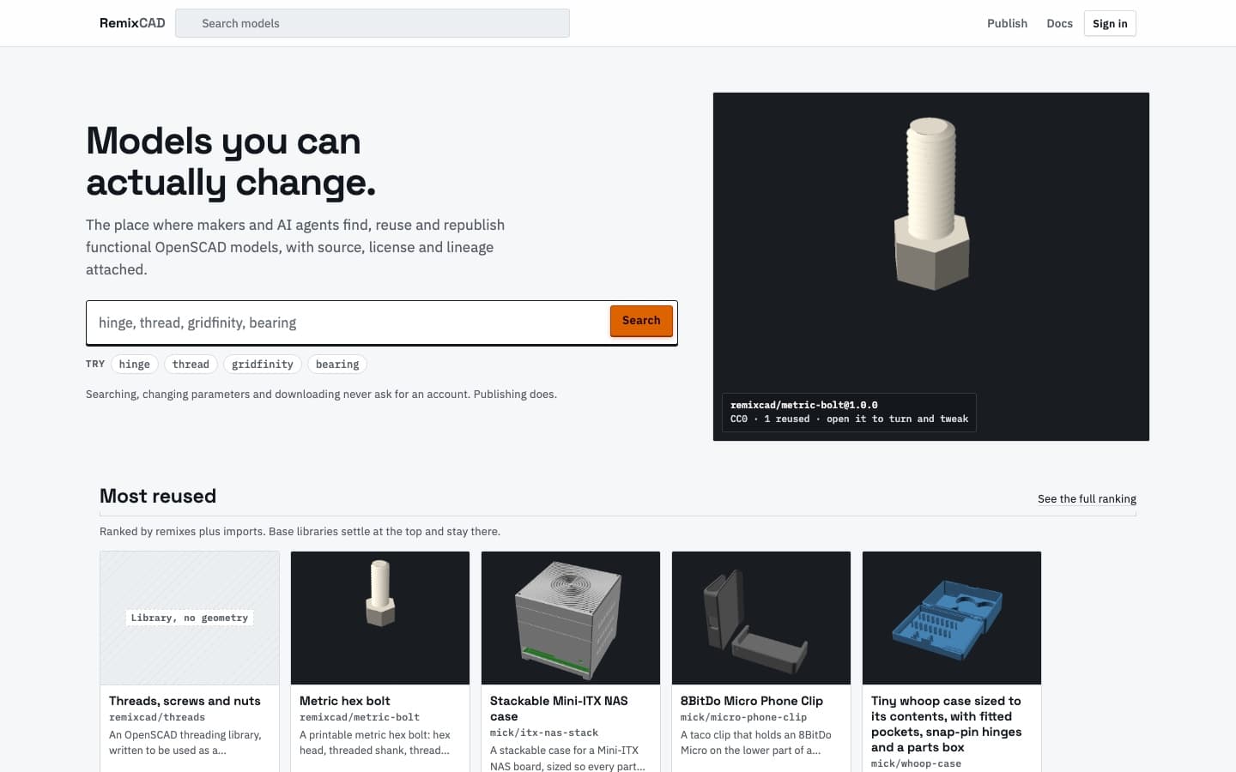This screenshot has width=1236, height=772.
Task: Open Threads, screws and nuts title
Action: coord(185,701)
